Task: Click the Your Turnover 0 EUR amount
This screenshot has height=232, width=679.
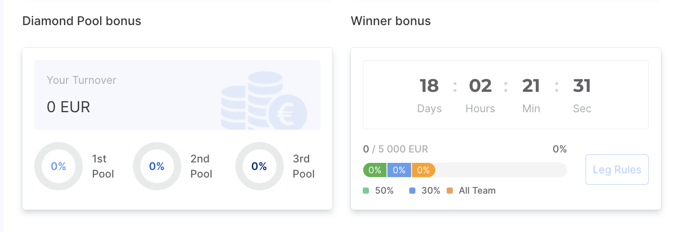Action: click(x=68, y=107)
